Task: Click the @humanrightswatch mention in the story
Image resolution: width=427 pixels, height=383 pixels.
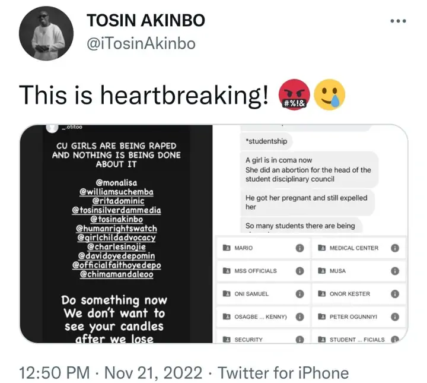Action: pyautogui.click(x=116, y=228)
